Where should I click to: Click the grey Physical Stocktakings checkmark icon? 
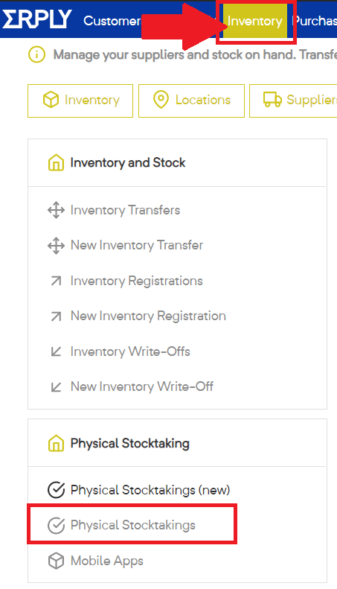(x=56, y=525)
